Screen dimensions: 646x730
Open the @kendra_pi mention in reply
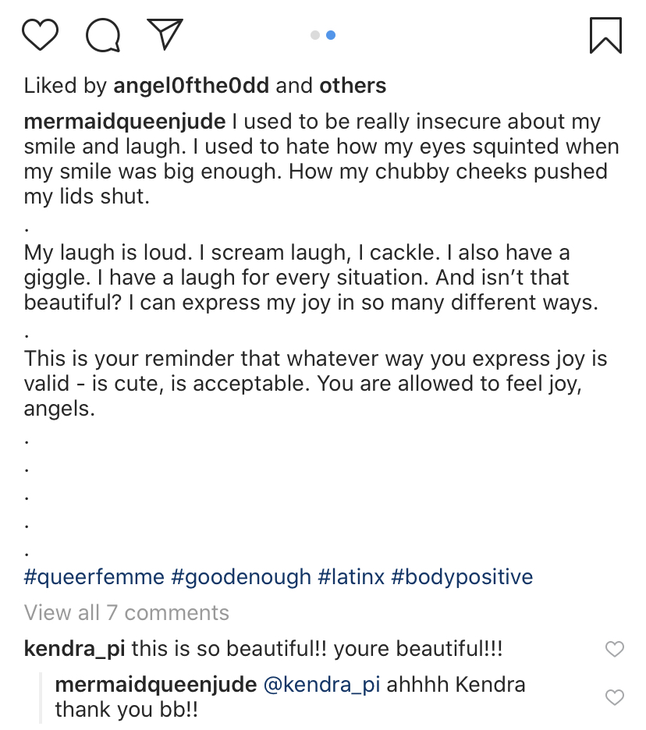tap(322, 685)
